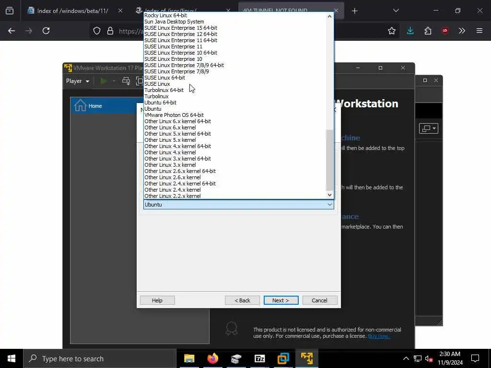Open network status tray icon
Screen dimensions: 491x368
coord(418,358)
